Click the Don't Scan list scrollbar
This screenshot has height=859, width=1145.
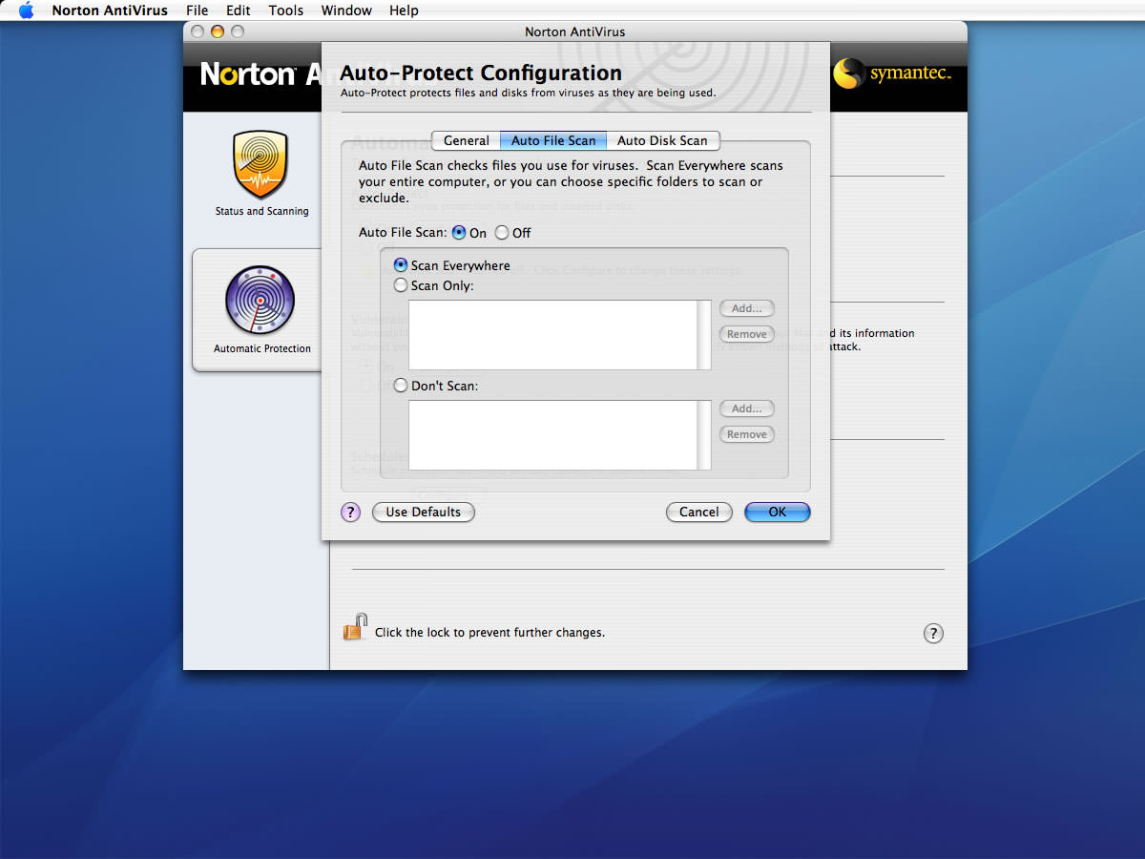pyautogui.click(x=705, y=435)
